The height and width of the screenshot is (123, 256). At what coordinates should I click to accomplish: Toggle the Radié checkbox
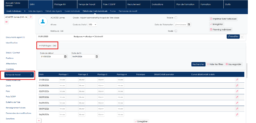click(x=176, y=31)
